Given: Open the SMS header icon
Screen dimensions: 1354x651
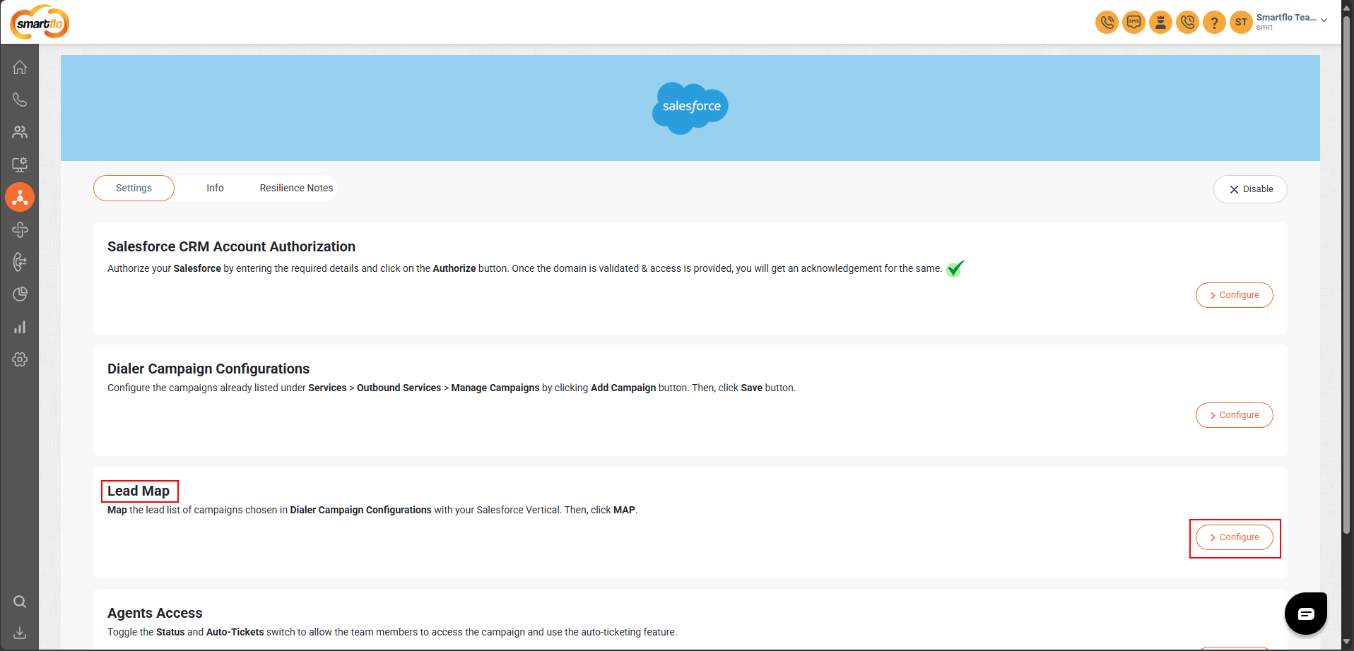Looking at the screenshot, I should [1134, 22].
